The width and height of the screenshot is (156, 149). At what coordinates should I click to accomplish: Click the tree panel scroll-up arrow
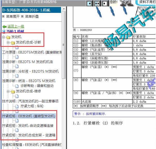64,9
